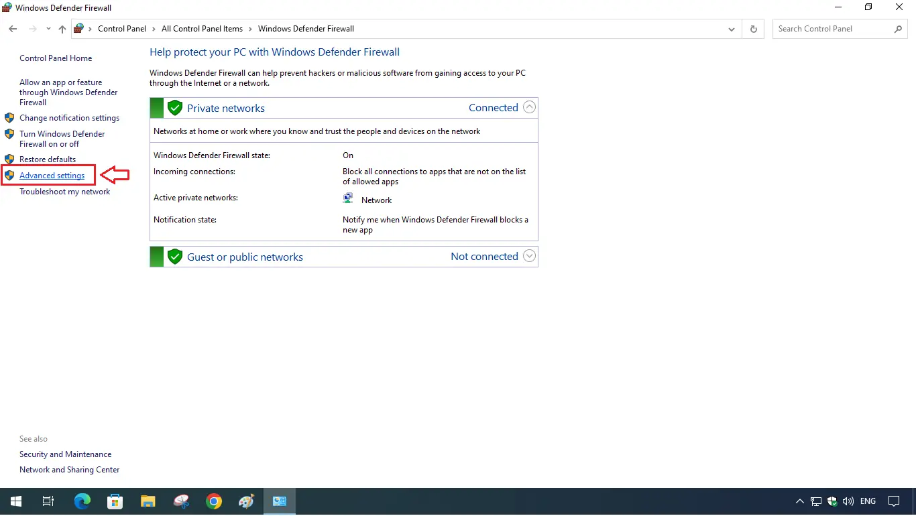Open Microsoft Store from the taskbar
The height and width of the screenshot is (516, 916).
tap(115, 501)
